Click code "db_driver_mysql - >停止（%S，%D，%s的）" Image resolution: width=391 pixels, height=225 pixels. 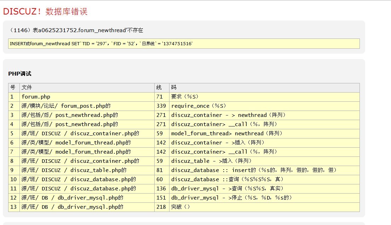(232, 198)
